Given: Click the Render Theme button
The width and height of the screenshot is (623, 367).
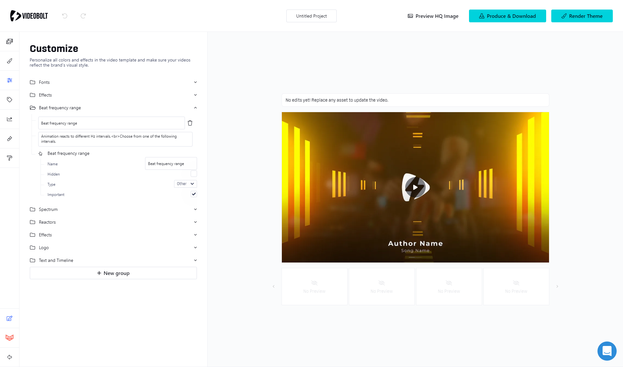Looking at the screenshot, I should (582, 16).
